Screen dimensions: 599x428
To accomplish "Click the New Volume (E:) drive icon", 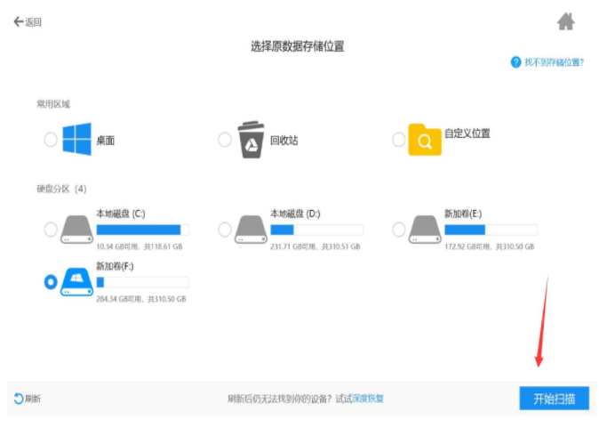I will (x=424, y=230).
